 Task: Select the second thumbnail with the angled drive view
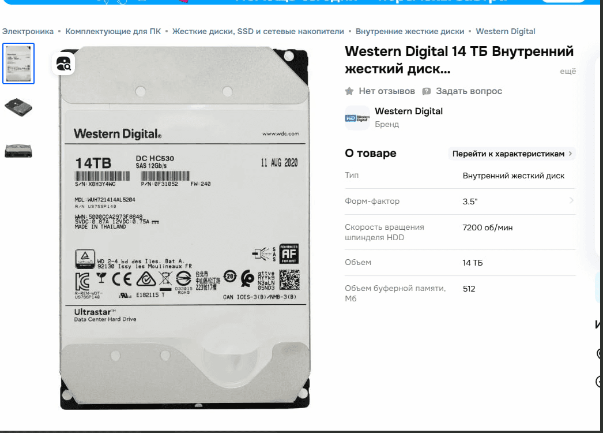coord(18,107)
